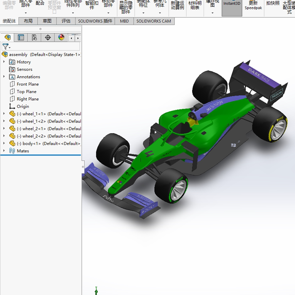Click the Origin icon in the tree

coord(12,106)
